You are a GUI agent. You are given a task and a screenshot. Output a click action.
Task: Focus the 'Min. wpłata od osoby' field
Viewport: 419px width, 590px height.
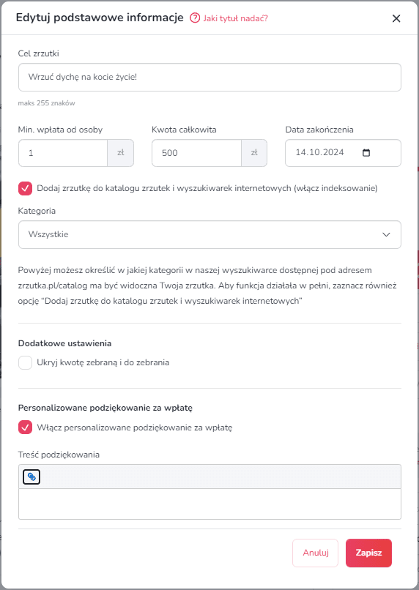63,153
